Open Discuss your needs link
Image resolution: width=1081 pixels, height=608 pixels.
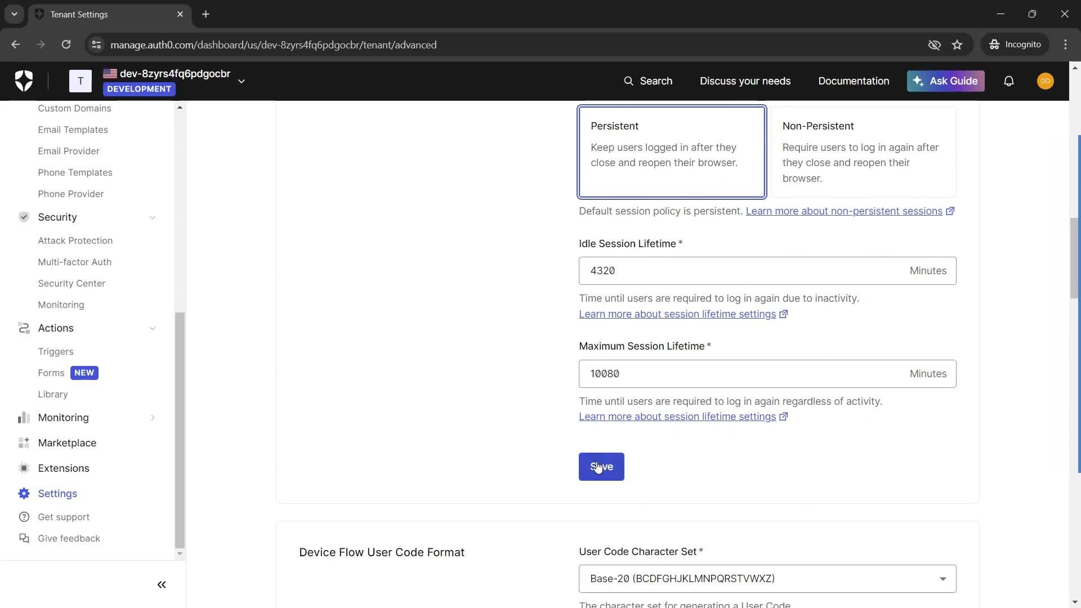[x=745, y=81]
